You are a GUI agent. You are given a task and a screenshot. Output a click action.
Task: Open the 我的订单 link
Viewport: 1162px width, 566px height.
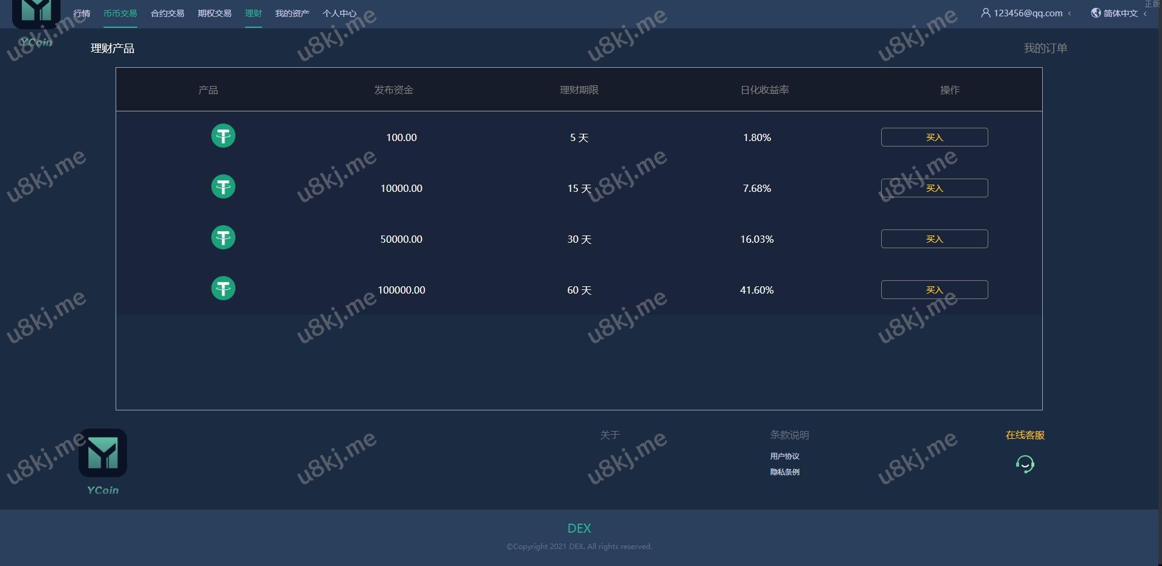(x=1045, y=48)
